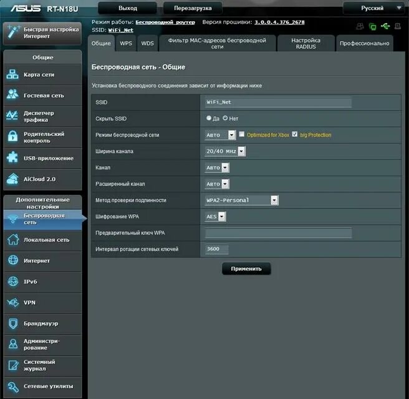Screen dimensions: 409x399
Task: Click the green USB status icon
Action: click(385, 26)
